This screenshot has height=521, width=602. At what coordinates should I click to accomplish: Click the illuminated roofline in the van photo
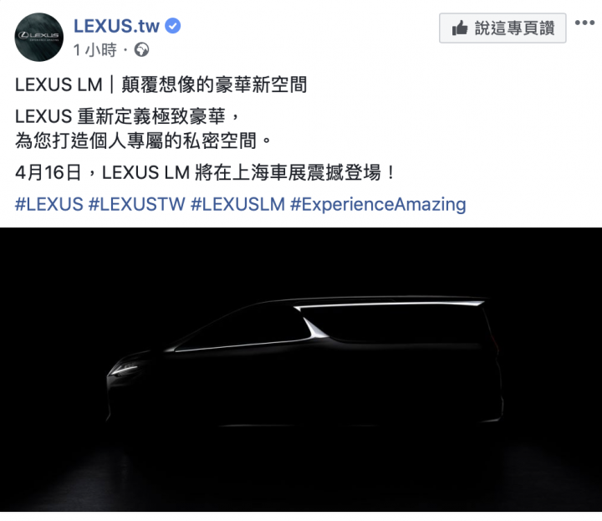click(x=388, y=304)
